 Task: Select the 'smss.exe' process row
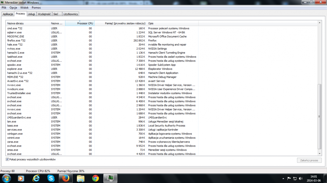tap(102, 150)
